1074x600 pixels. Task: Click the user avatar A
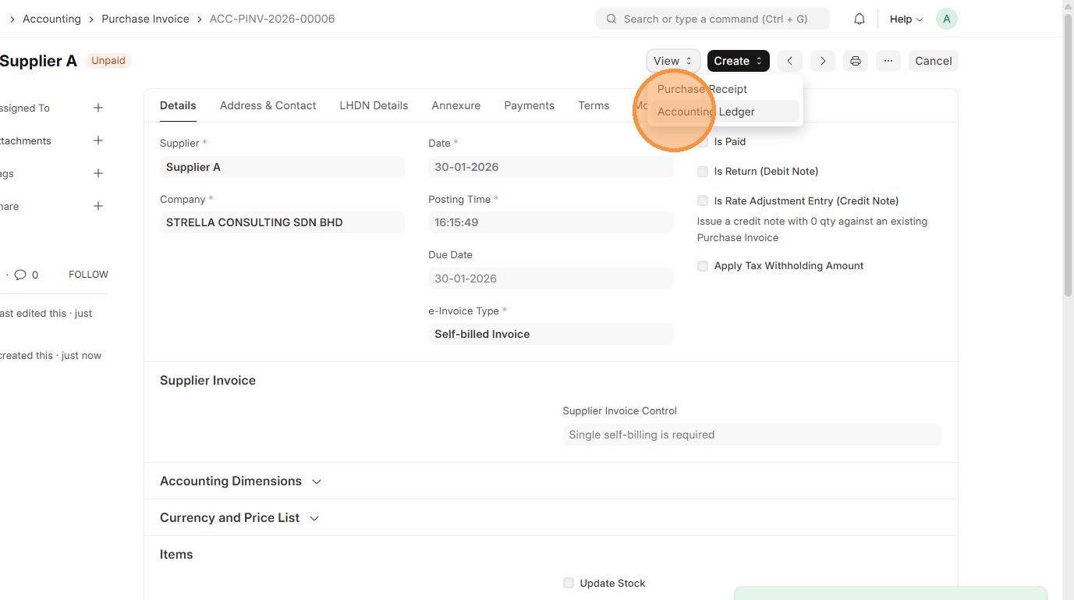pos(946,19)
